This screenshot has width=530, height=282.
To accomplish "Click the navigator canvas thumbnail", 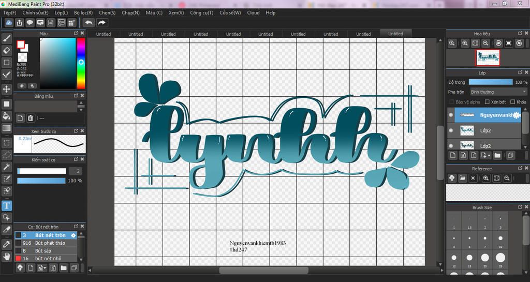I will coord(488,58).
